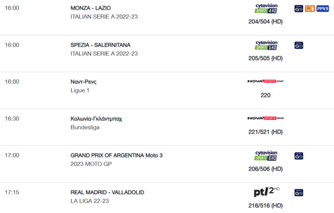The height and width of the screenshot is (213, 334).
Task: Click the Go icon in Real Madrid - Valladolid row
Action: click(x=299, y=193)
